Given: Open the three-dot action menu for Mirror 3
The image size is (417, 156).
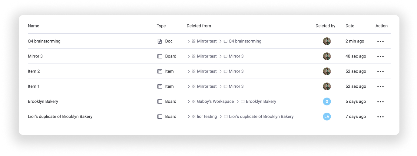Looking at the screenshot, I should (380, 56).
